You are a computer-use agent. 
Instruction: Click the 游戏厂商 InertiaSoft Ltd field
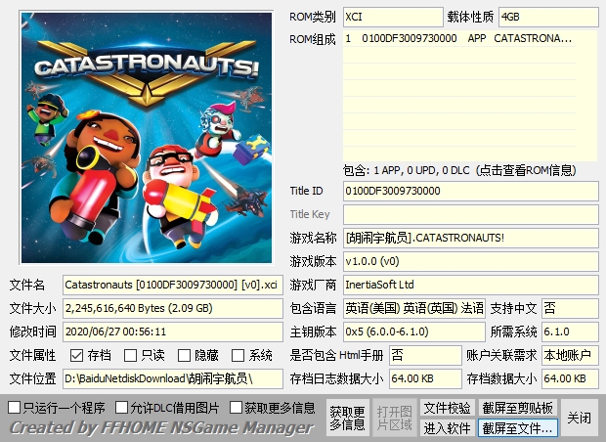click(x=470, y=285)
